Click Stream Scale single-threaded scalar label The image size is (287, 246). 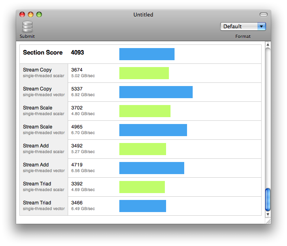tap(44, 111)
